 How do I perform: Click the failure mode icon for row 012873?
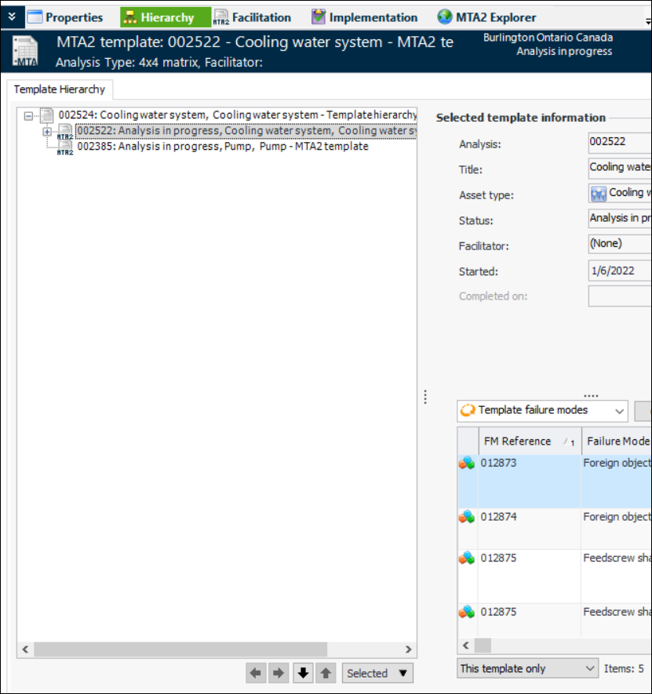(x=467, y=463)
